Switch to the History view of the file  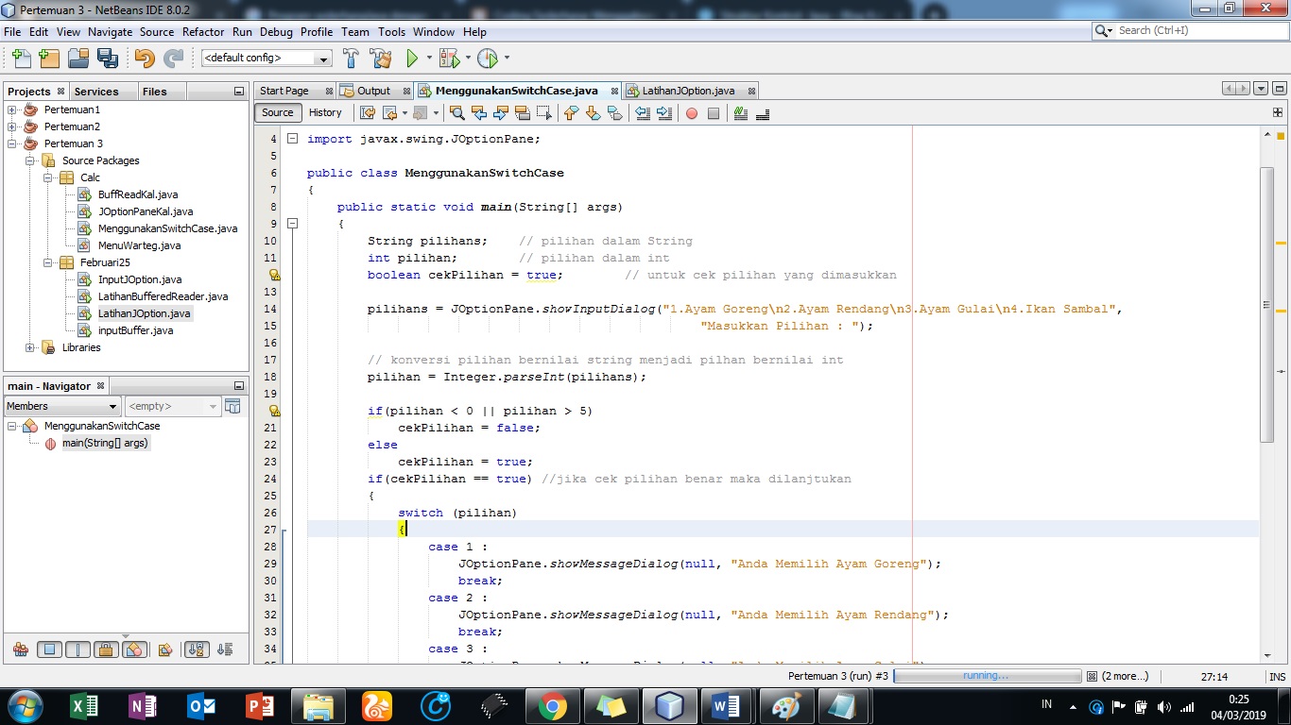(326, 112)
